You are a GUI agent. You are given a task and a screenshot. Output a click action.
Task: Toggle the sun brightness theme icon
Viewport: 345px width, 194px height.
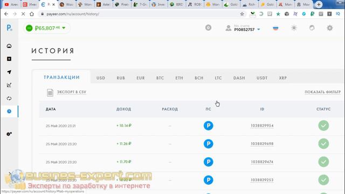(x=294, y=28)
